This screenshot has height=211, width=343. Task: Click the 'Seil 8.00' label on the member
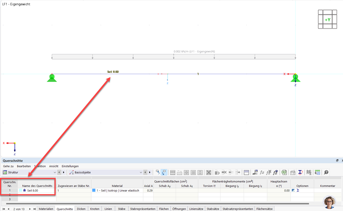[113, 72]
